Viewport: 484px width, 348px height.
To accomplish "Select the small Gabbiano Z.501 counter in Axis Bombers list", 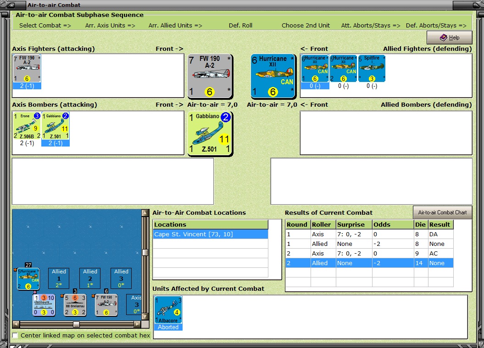I will pos(55,125).
